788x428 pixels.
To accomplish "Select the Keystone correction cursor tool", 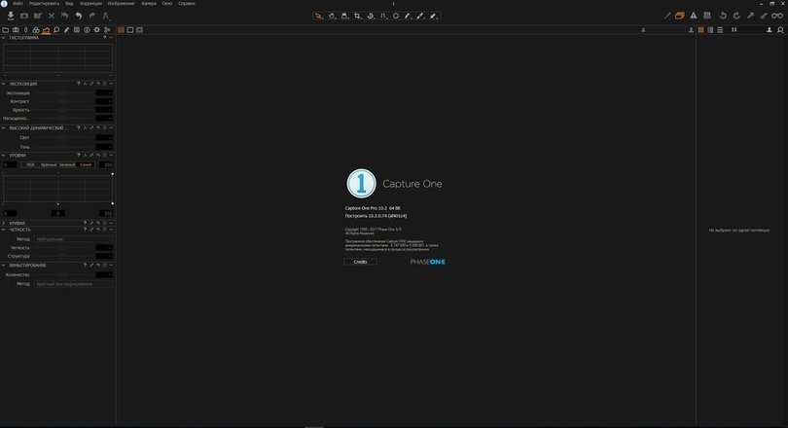I will 383,17.
